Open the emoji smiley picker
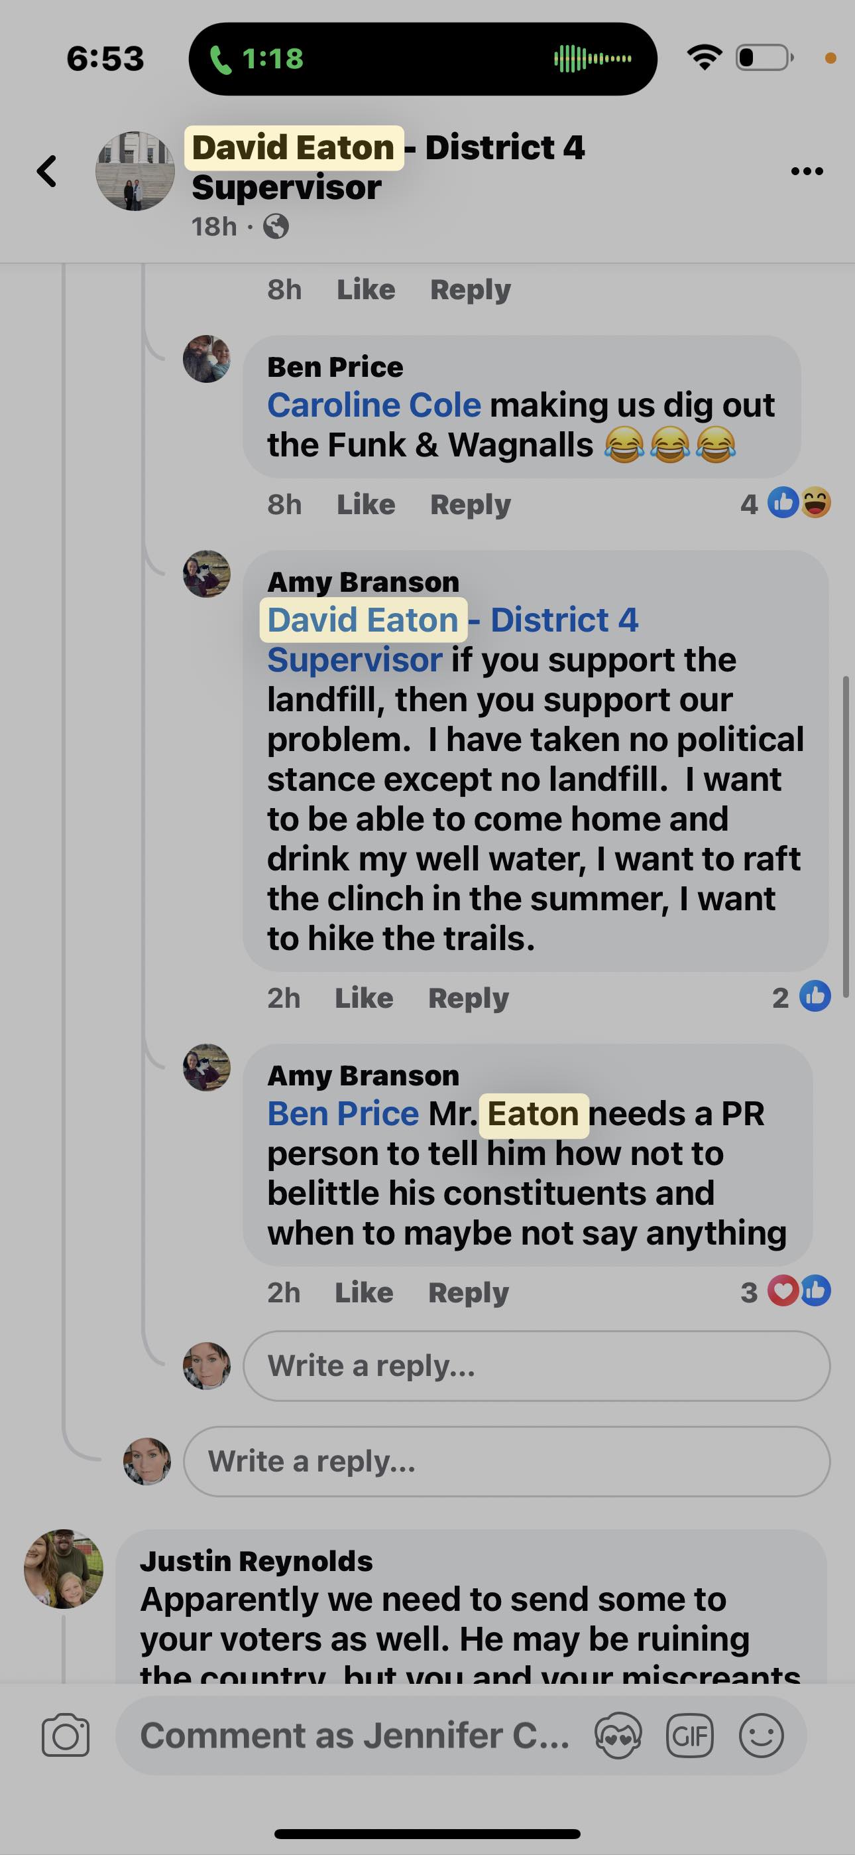The width and height of the screenshot is (855, 1855). tap(761, 1736)
